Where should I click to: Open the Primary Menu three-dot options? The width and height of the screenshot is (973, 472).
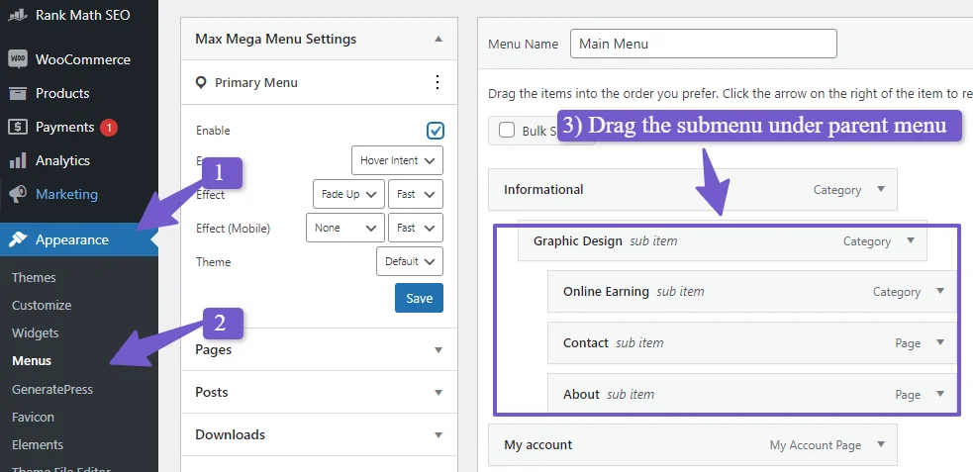(438, 82)
